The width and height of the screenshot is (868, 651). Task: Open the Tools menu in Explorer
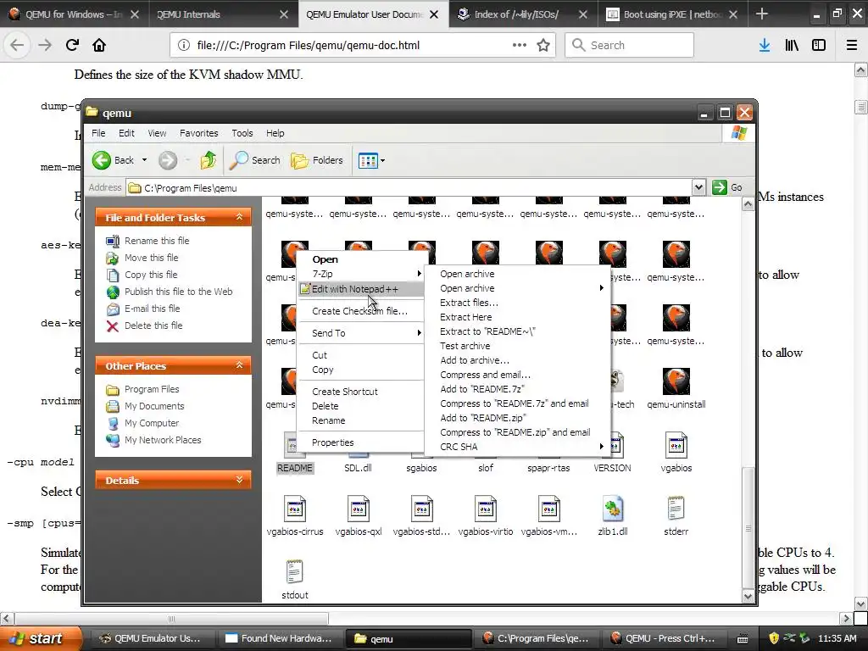(242, 133)
